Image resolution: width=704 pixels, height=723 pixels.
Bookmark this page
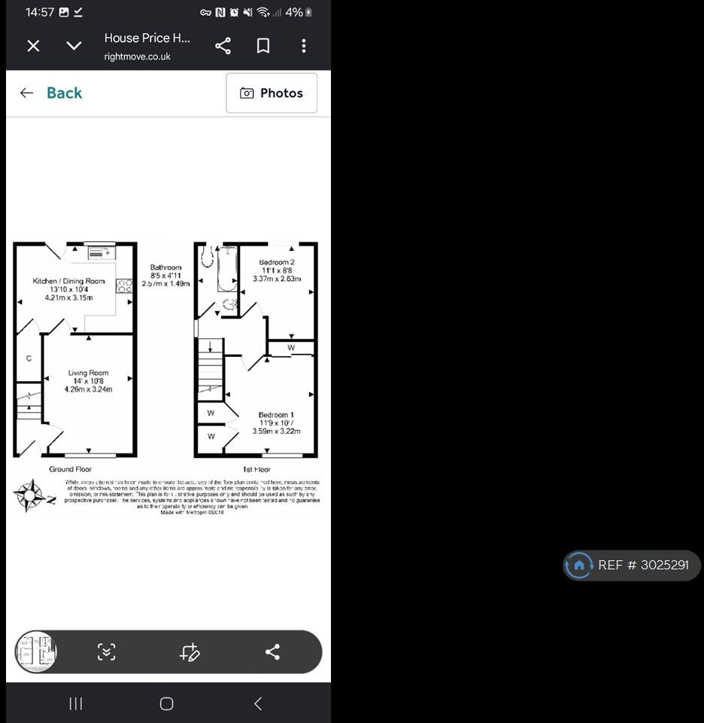(x=263, y=46)
